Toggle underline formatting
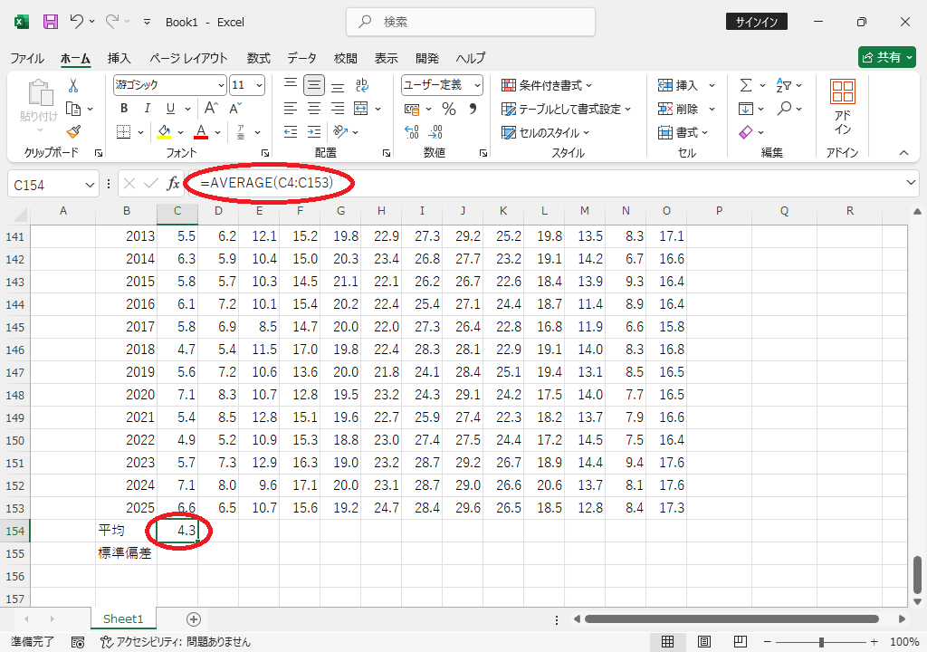 point(170,109)
